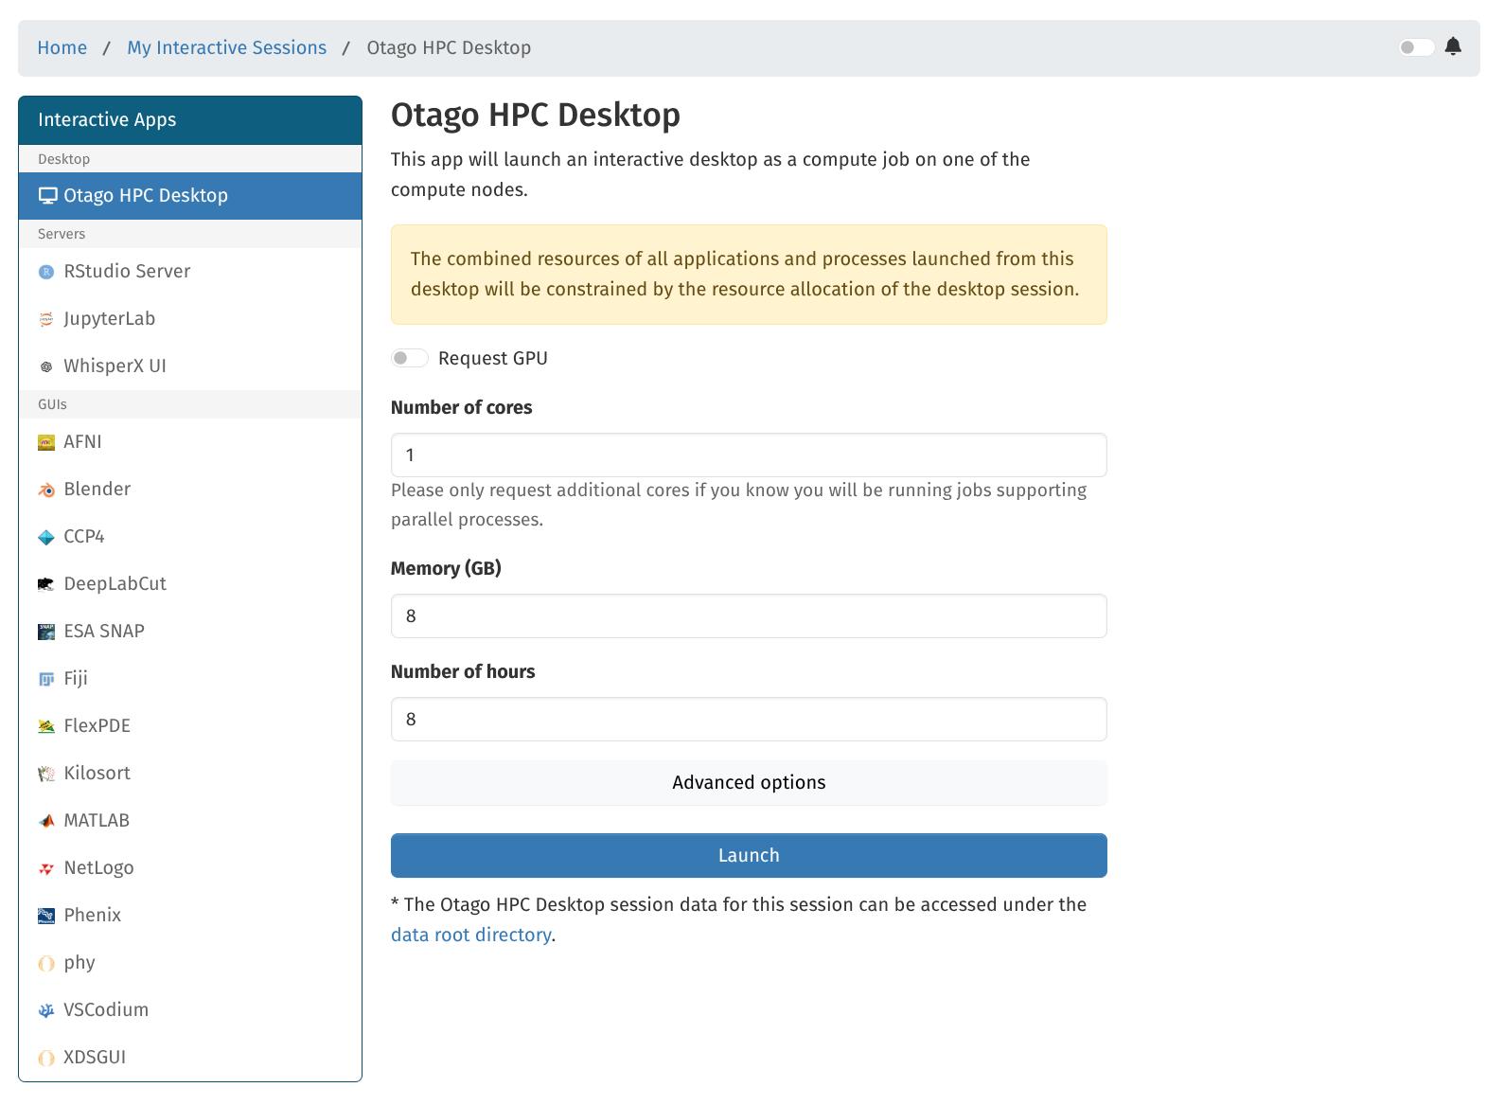
Task: Click the Otago HPC Desktop page heading
Action: click(x=536, y=115)
